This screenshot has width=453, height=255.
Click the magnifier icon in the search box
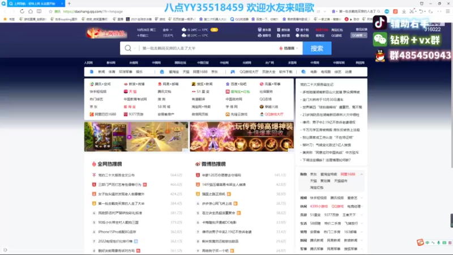tap(128, 48)
